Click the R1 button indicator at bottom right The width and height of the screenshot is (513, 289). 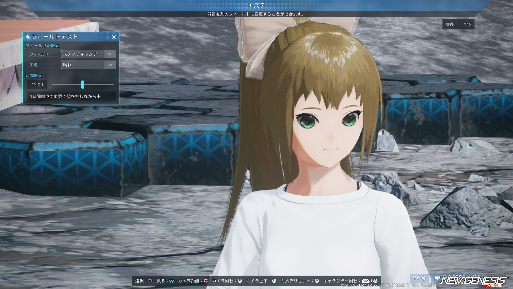click(437, 278)
